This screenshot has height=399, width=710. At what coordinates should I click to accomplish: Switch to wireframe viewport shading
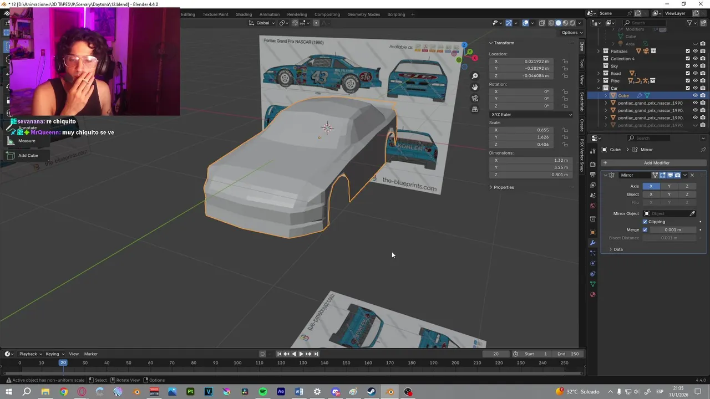[551, 23]
